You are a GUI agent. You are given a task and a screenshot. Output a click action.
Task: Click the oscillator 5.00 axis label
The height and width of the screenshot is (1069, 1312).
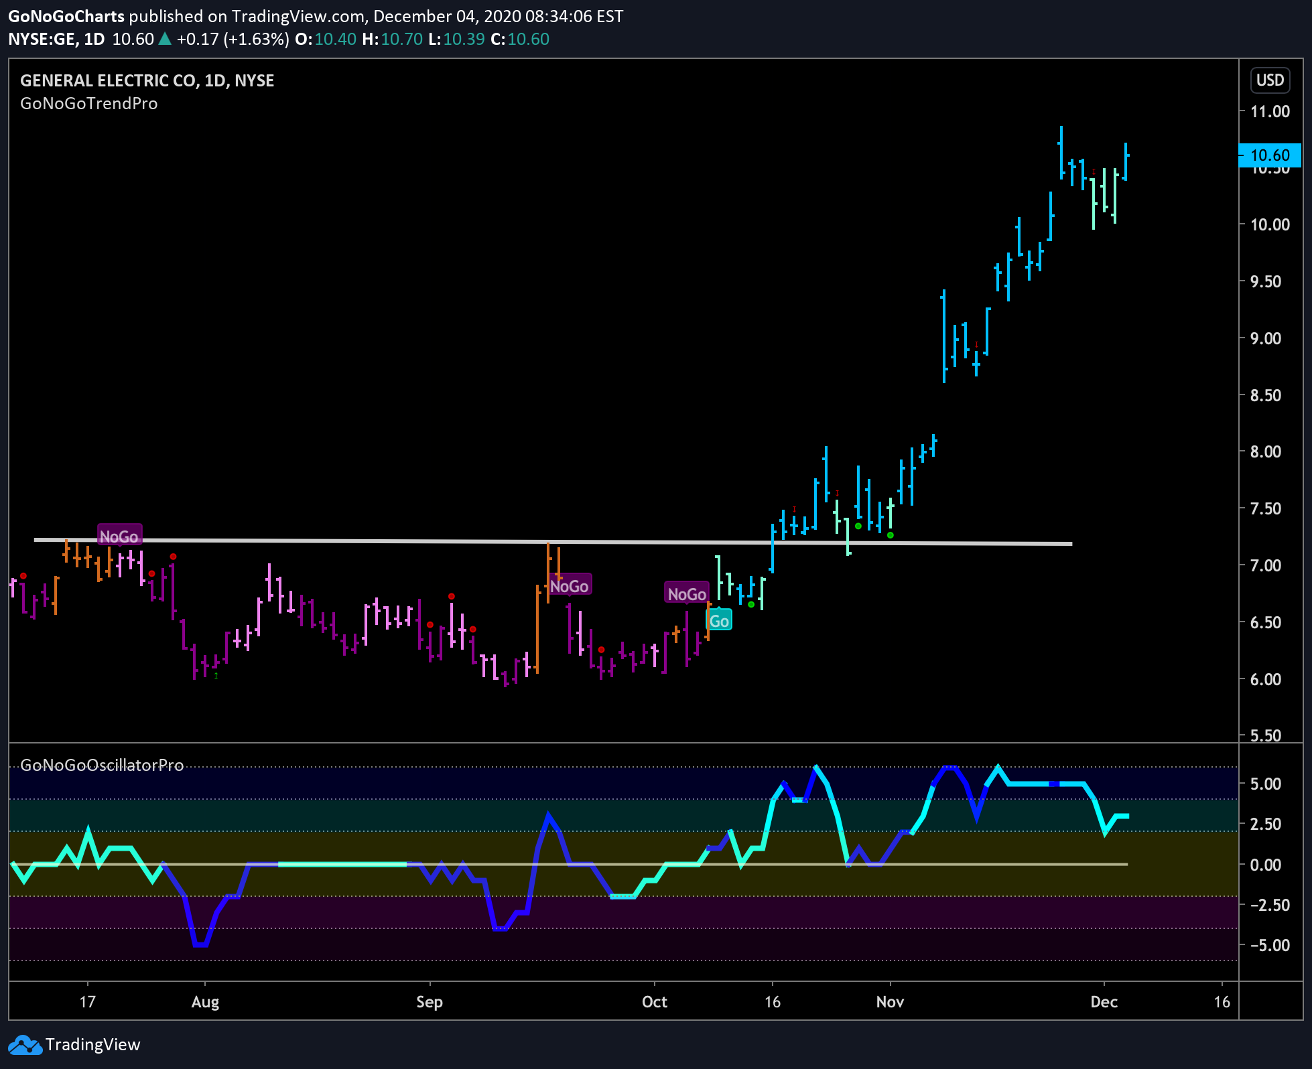pyautogui.click(x=1266, y=784)
